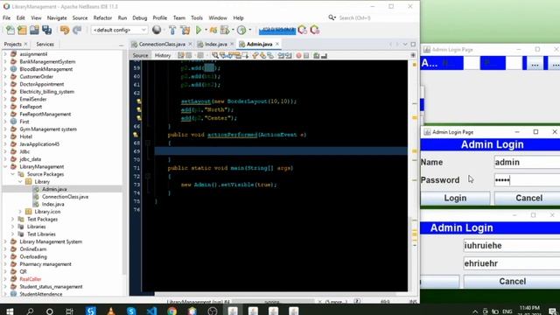
Task: Open Google Chrome from the taskbar
Action: (171, 311)
